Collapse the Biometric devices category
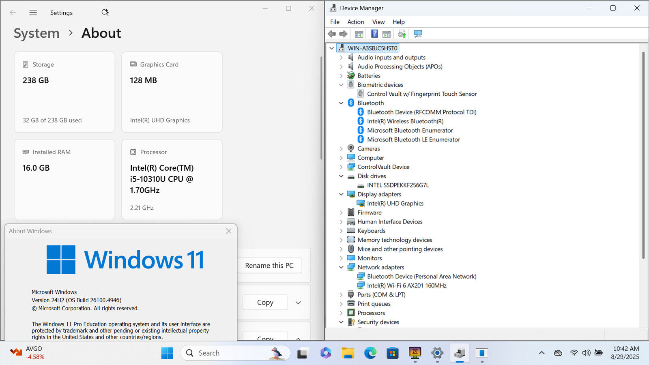The width and height of the screenshot is (649, 365). (341, 85)
